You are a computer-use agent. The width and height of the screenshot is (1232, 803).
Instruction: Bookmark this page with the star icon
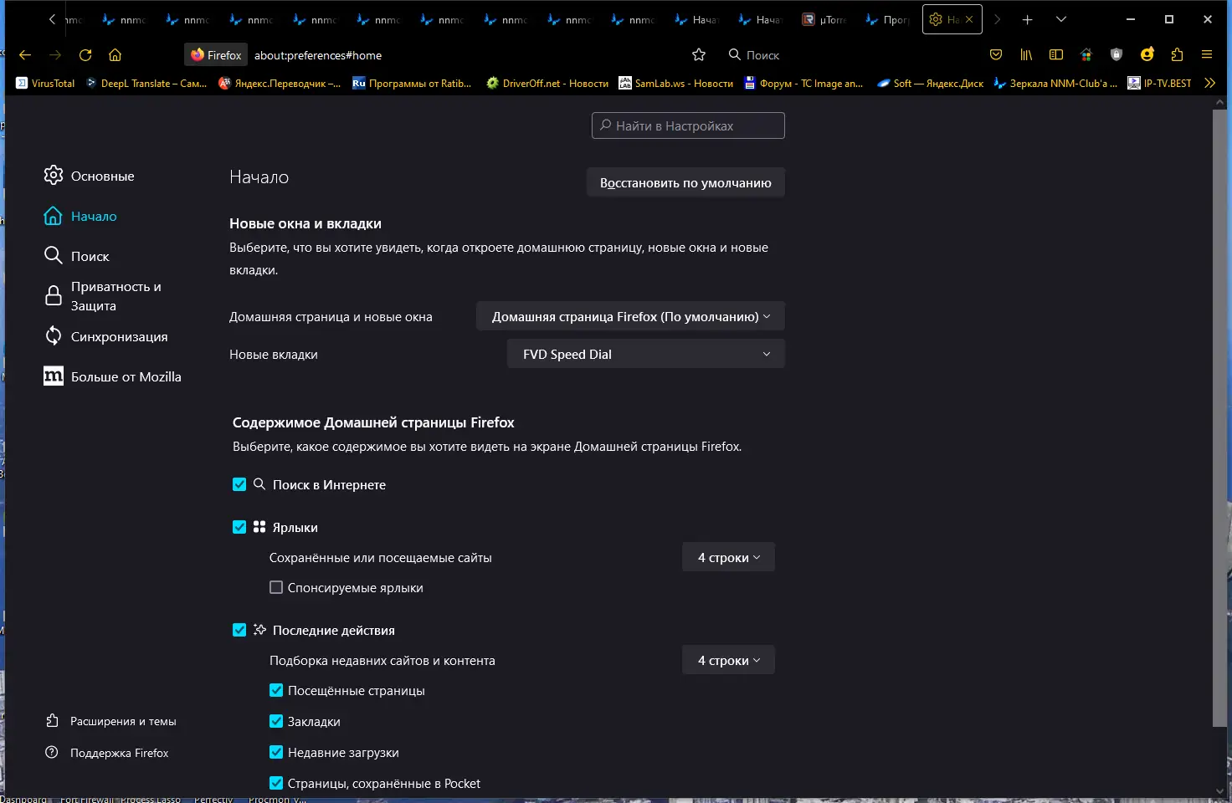pyautogui.click(x=699, y=55)
